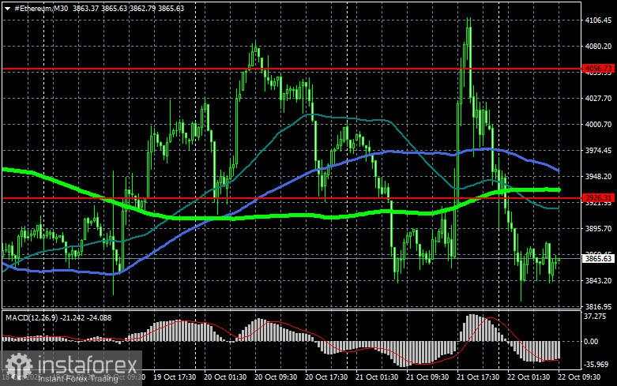Click the 3895.70 price axis value
Viewport: 617px width, 386px height.
tap(598, 228)
